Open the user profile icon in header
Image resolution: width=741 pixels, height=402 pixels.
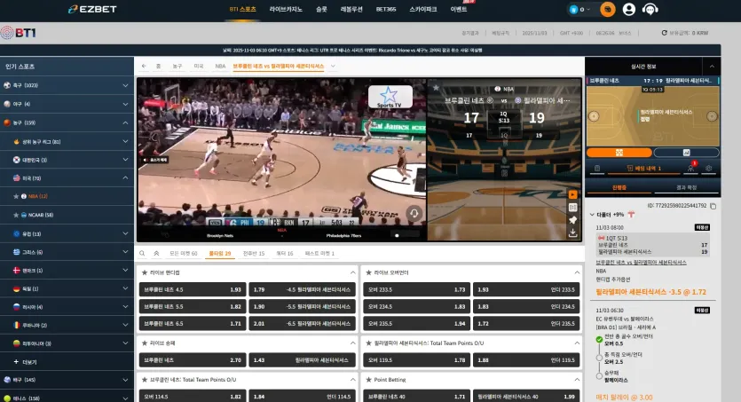628,10
